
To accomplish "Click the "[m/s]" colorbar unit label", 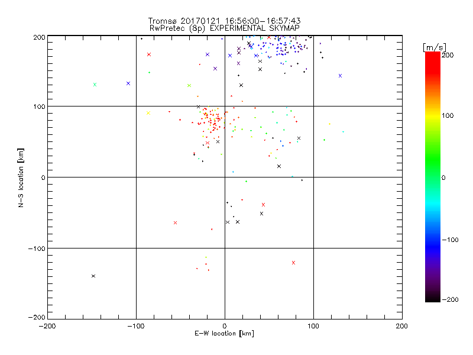I will 435,47.
